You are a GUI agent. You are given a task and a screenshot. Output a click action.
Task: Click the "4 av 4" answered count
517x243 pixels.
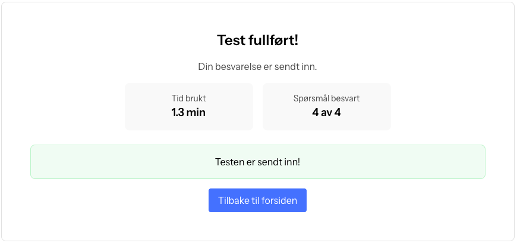[x=326, y=112]
